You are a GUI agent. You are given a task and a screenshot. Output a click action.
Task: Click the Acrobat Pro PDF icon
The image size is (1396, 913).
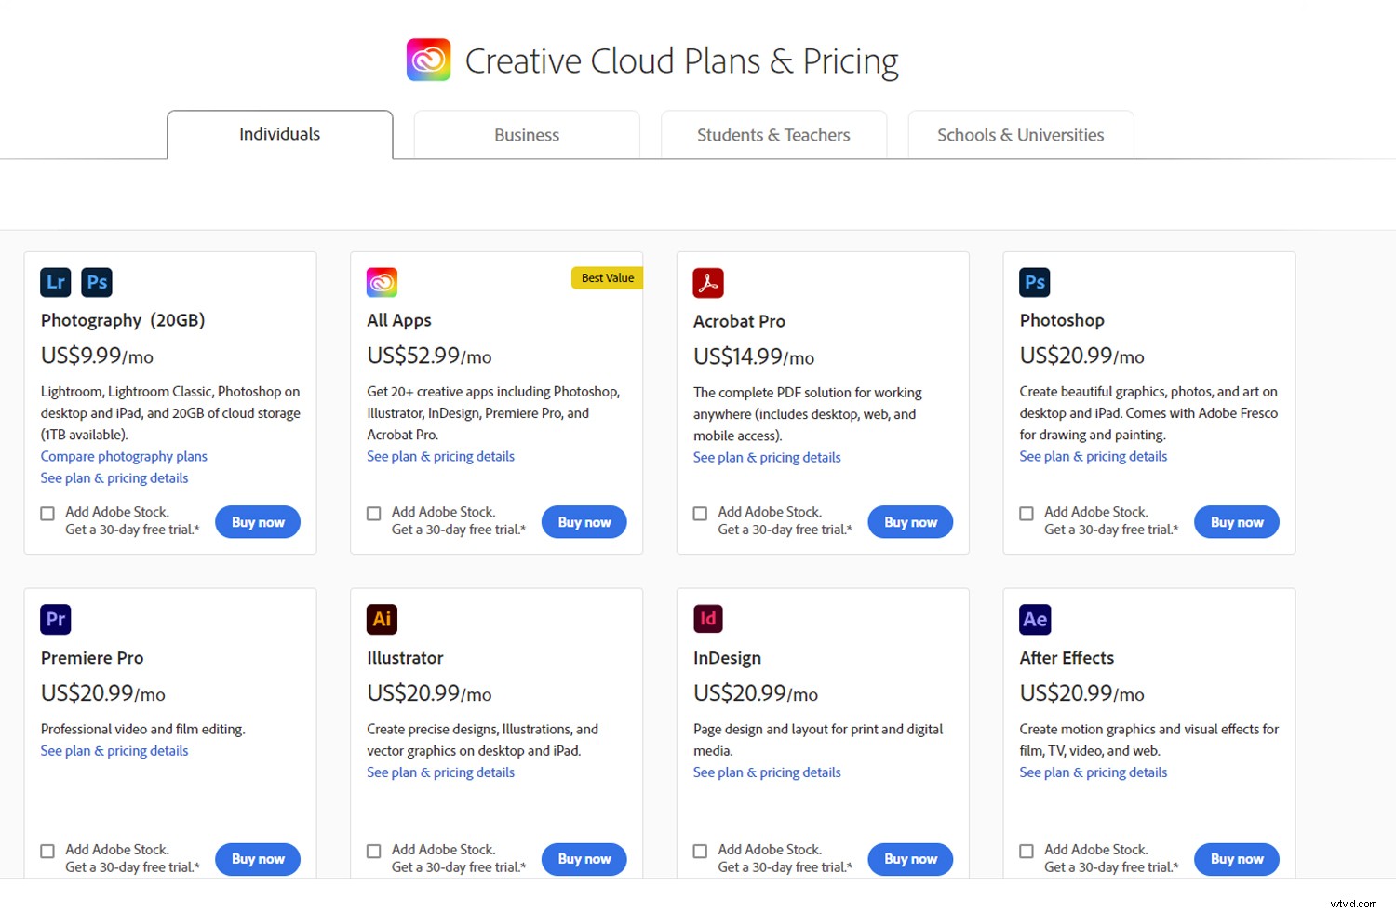click(x=708, y=283)
